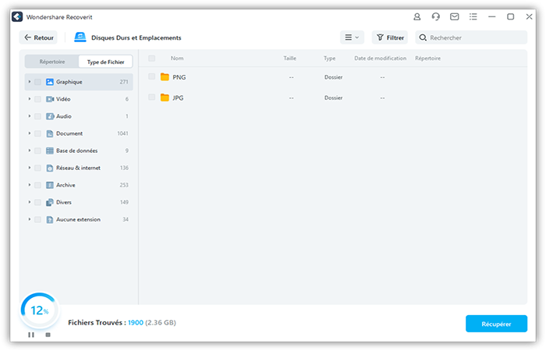Click the Archive category icon
The image size is (546, 351).
50,185
